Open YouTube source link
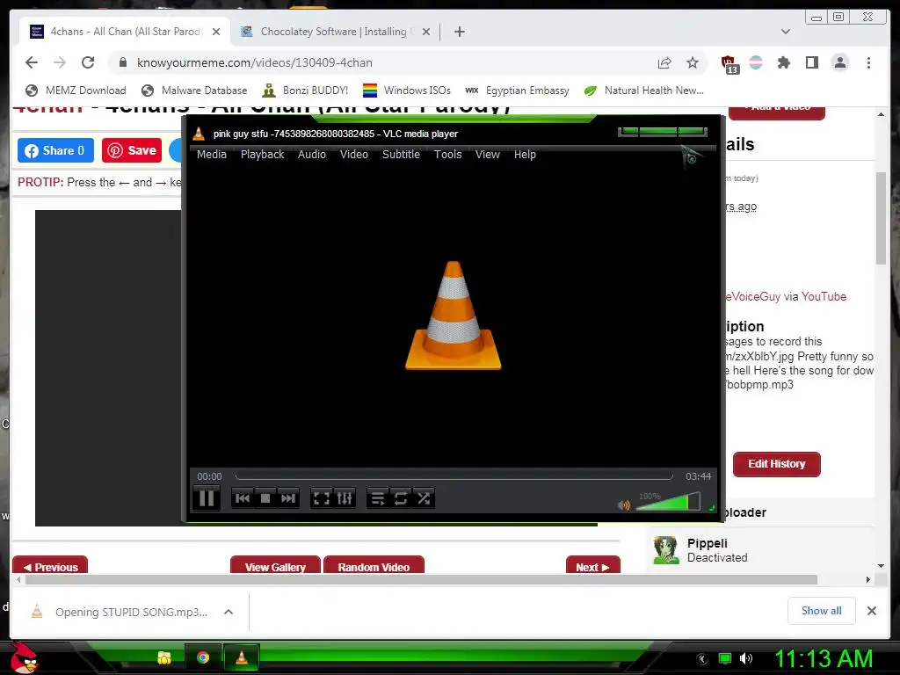The height and width of the screenshot is (675, 900). click(x=824, y=297)
